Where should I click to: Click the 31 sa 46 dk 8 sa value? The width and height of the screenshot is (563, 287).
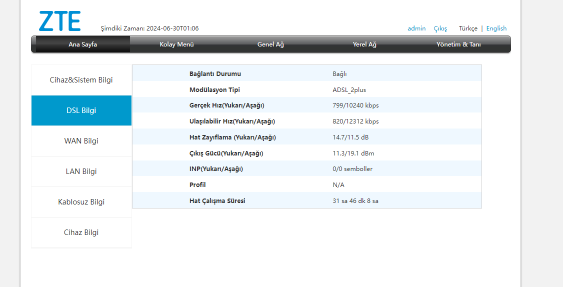(355, 201)
